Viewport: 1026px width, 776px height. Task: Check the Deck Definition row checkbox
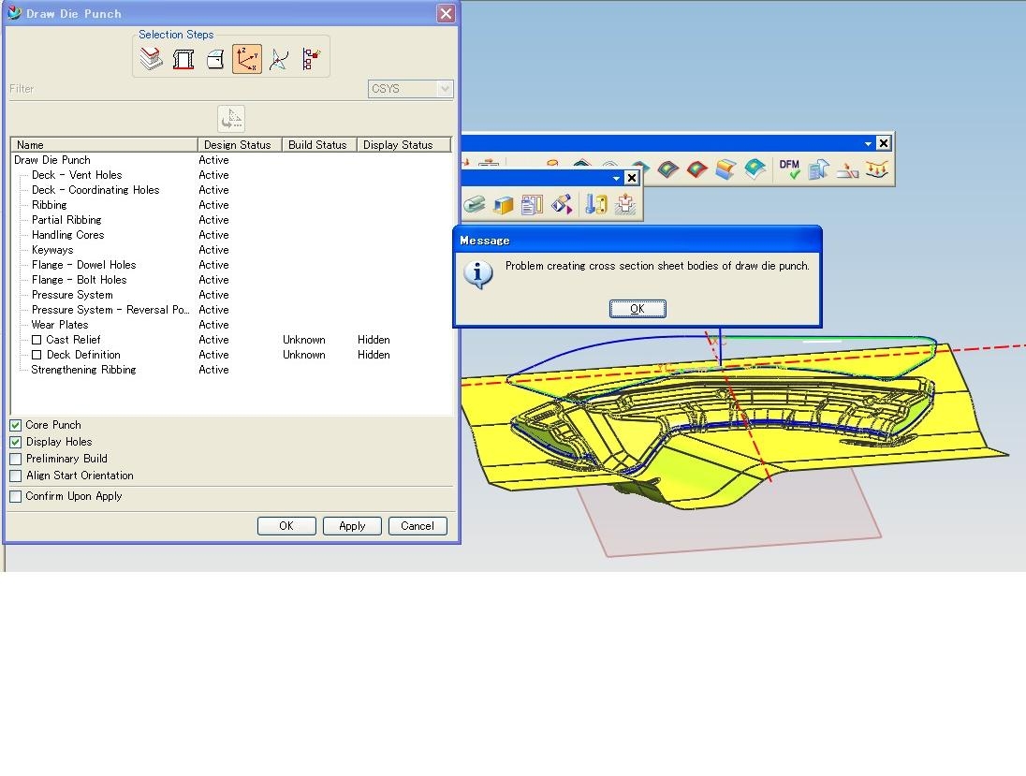click(x=37, y=356)
